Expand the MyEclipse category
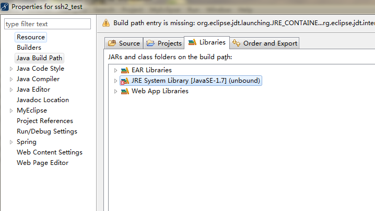375x211 pixels. point(11,111)
